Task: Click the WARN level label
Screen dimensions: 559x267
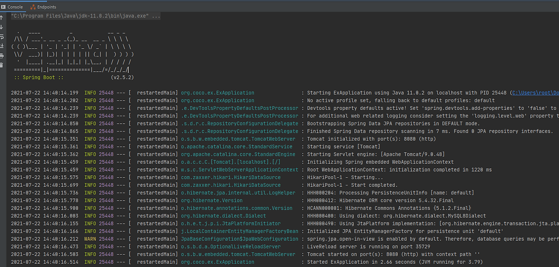Action: [x=90, y=239]
